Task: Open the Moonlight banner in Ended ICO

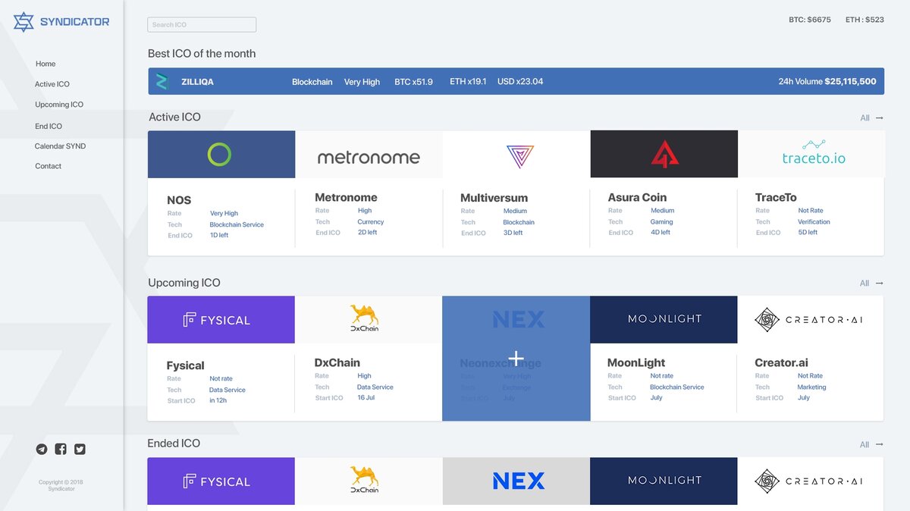Action: pos(664,481)
